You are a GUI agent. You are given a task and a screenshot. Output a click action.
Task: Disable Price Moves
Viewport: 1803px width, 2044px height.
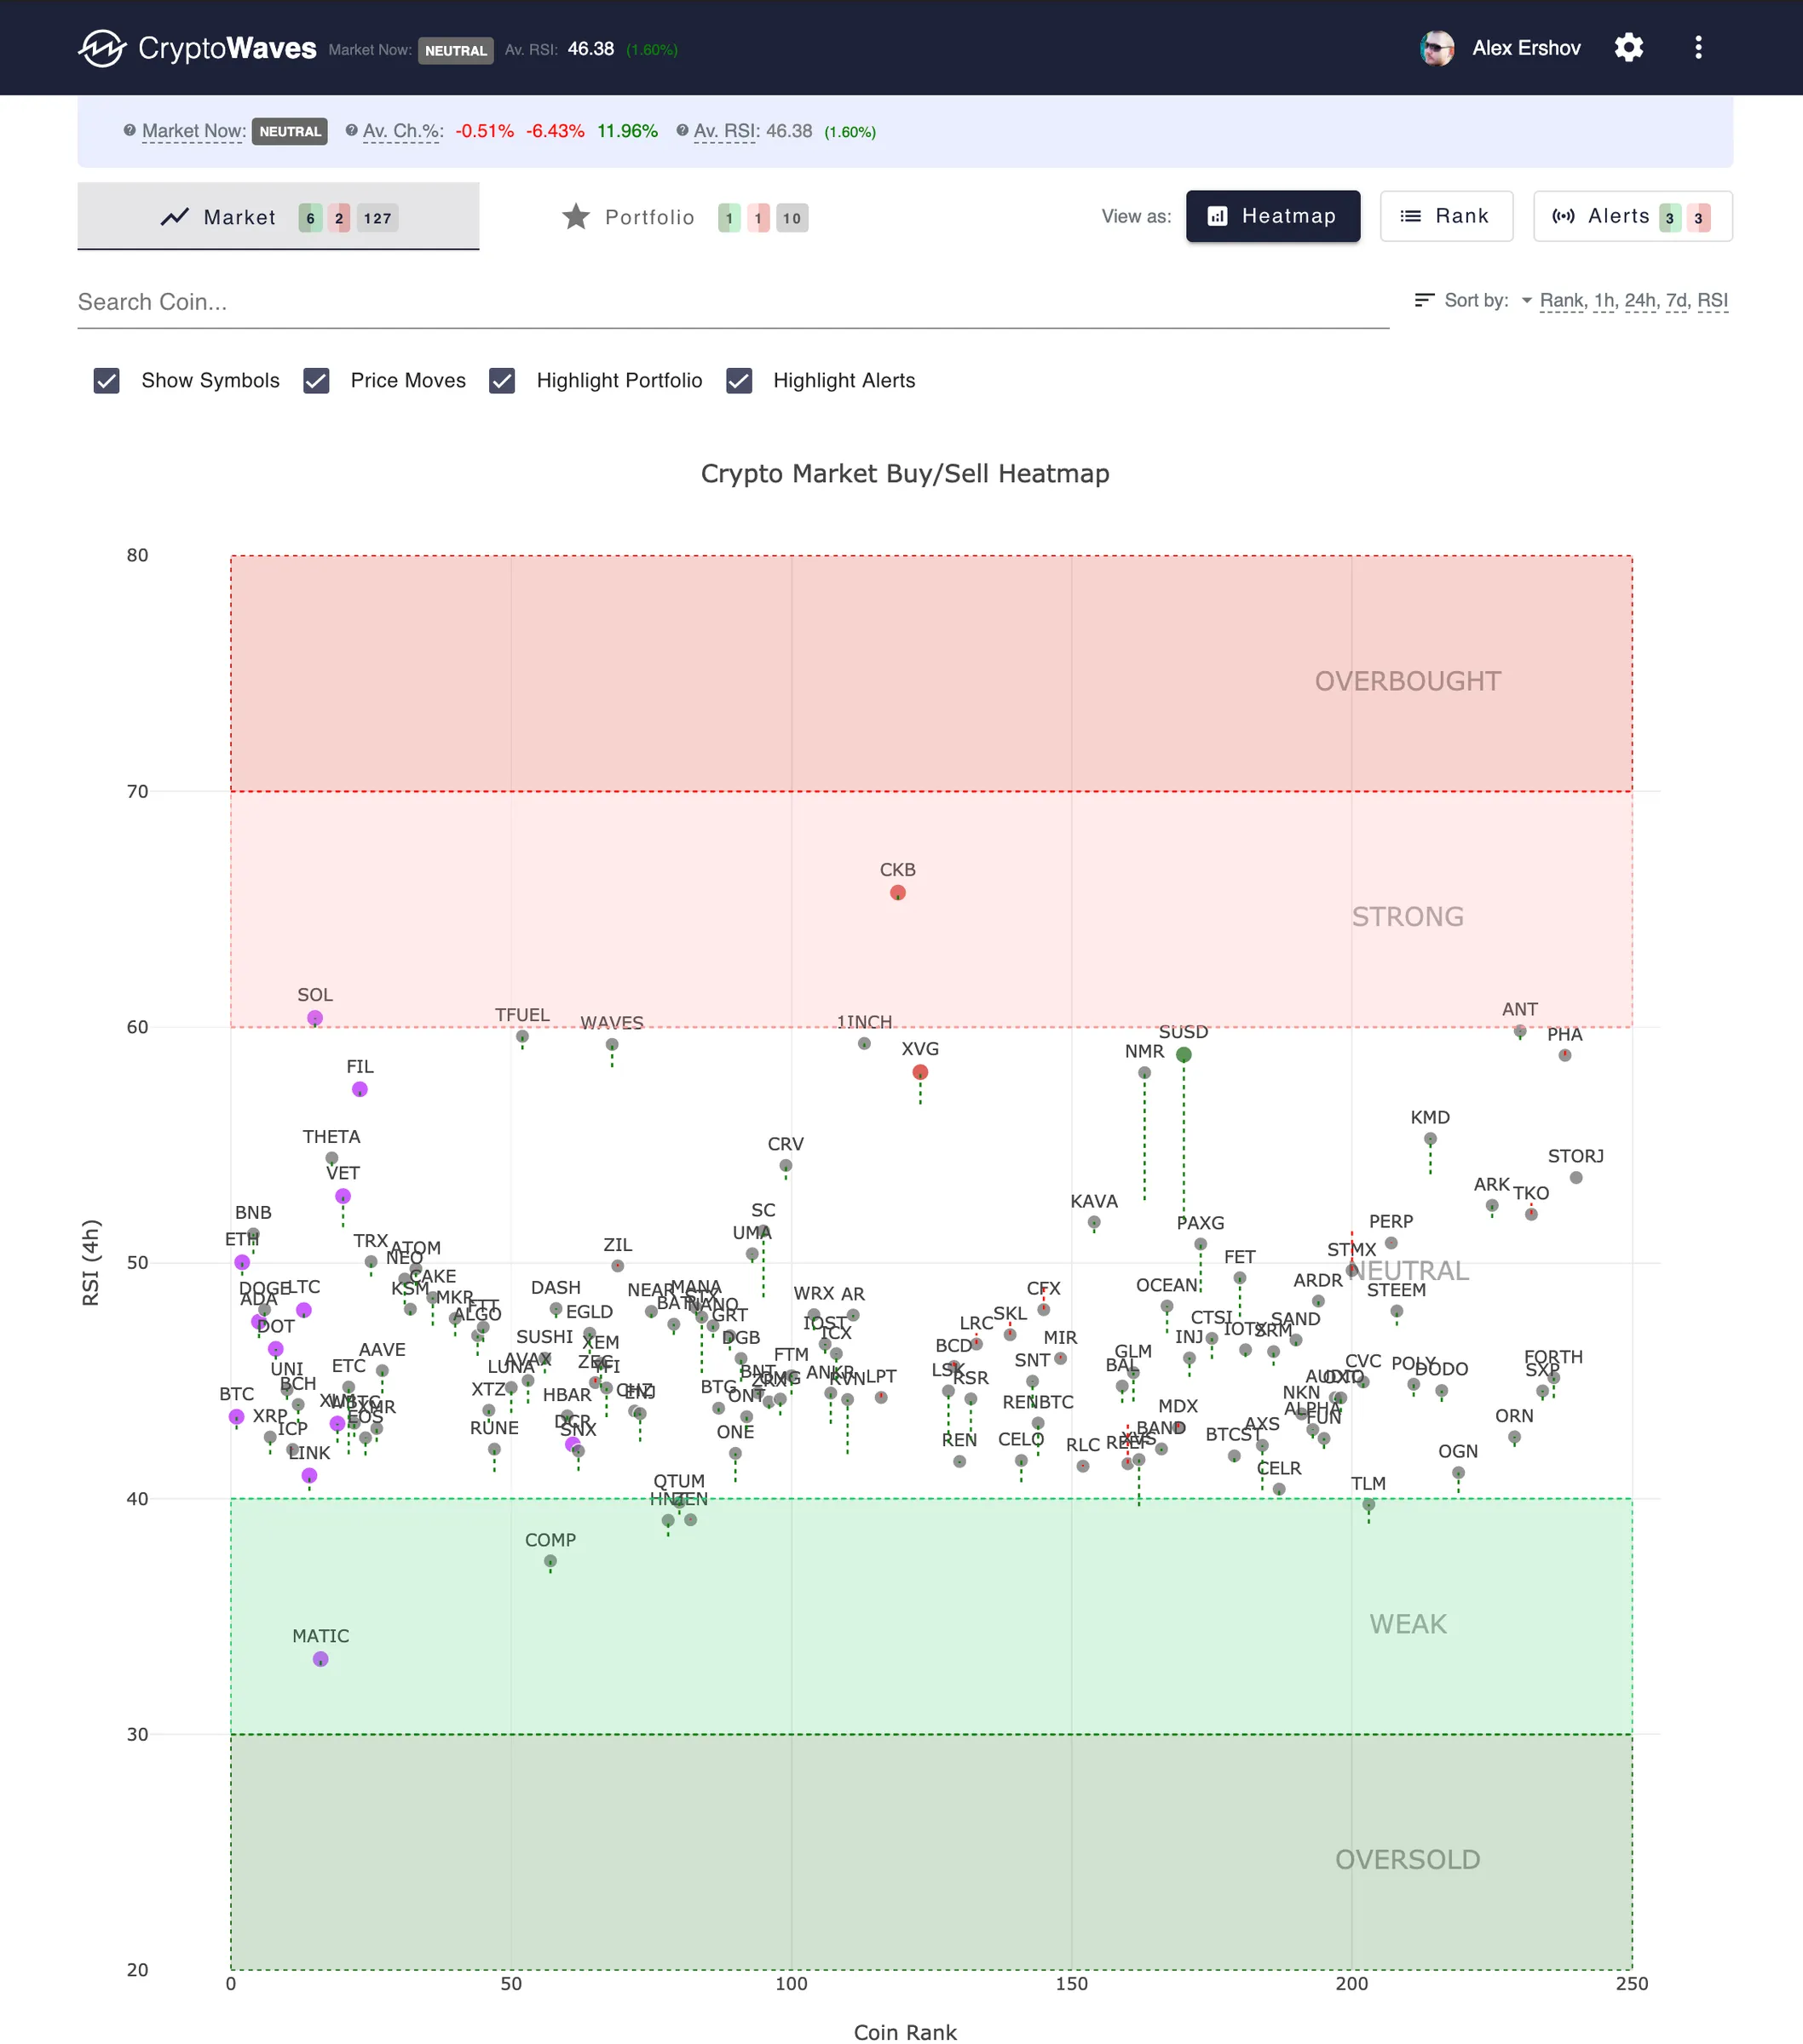coord(317,381)
